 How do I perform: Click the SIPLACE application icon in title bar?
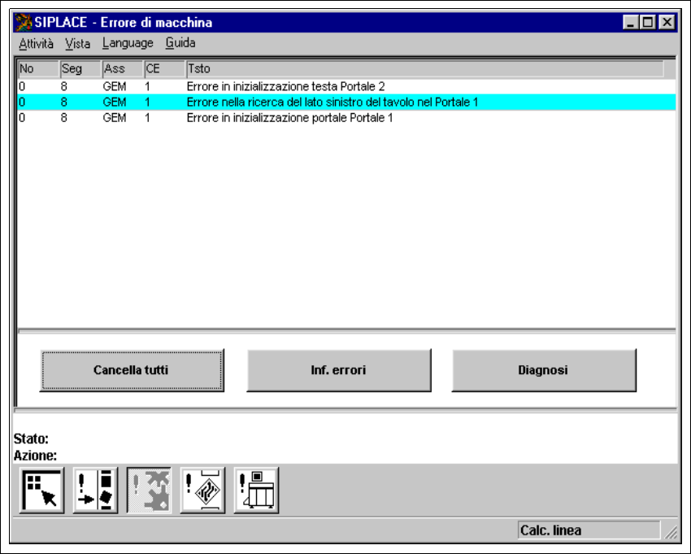[x=24, y=22]
